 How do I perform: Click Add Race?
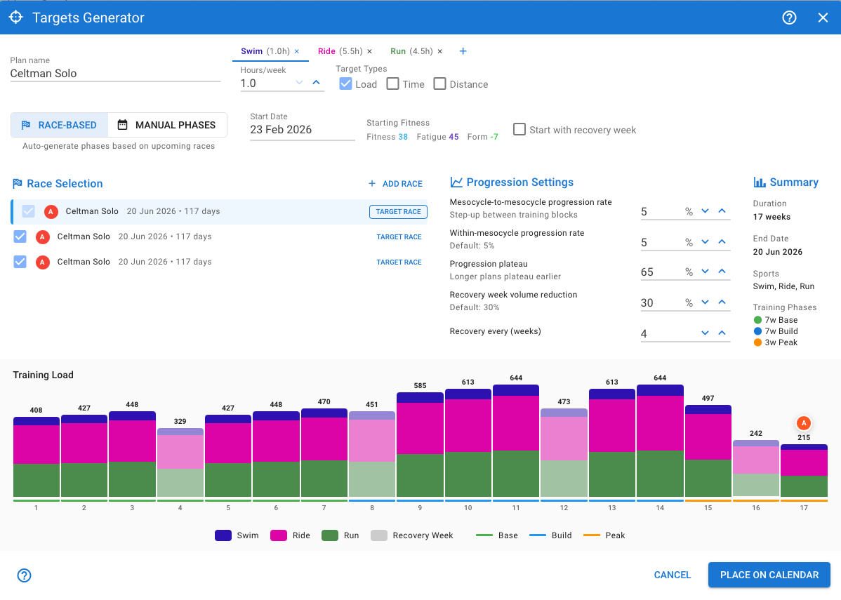coord(395,184)
